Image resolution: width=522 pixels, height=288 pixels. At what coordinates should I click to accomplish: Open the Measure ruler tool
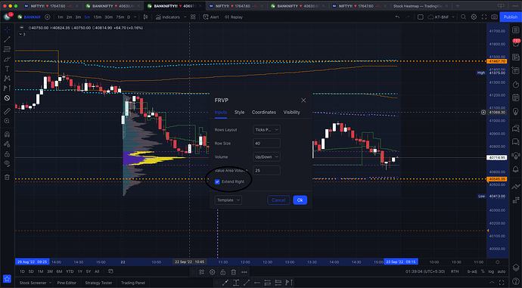[7, 111]
